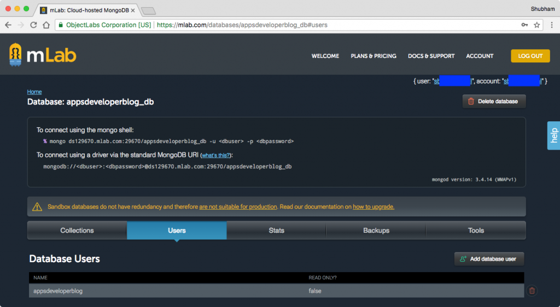Click the browser forward arrow

coord(21,25)
